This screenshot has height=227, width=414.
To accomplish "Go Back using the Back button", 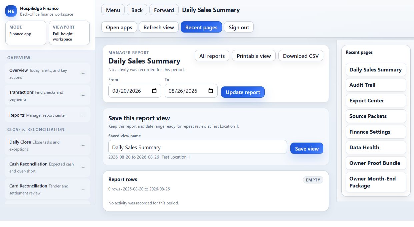I will [137, 10].
